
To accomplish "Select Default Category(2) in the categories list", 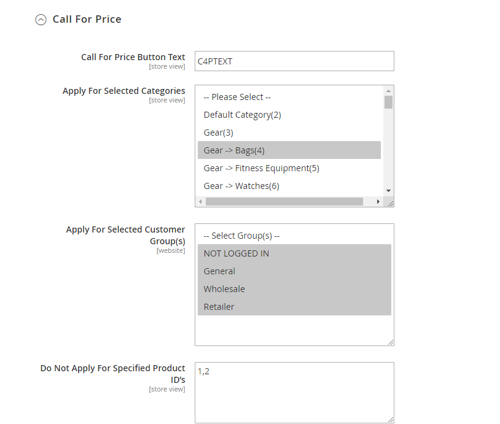I will (x=289, y=115).
